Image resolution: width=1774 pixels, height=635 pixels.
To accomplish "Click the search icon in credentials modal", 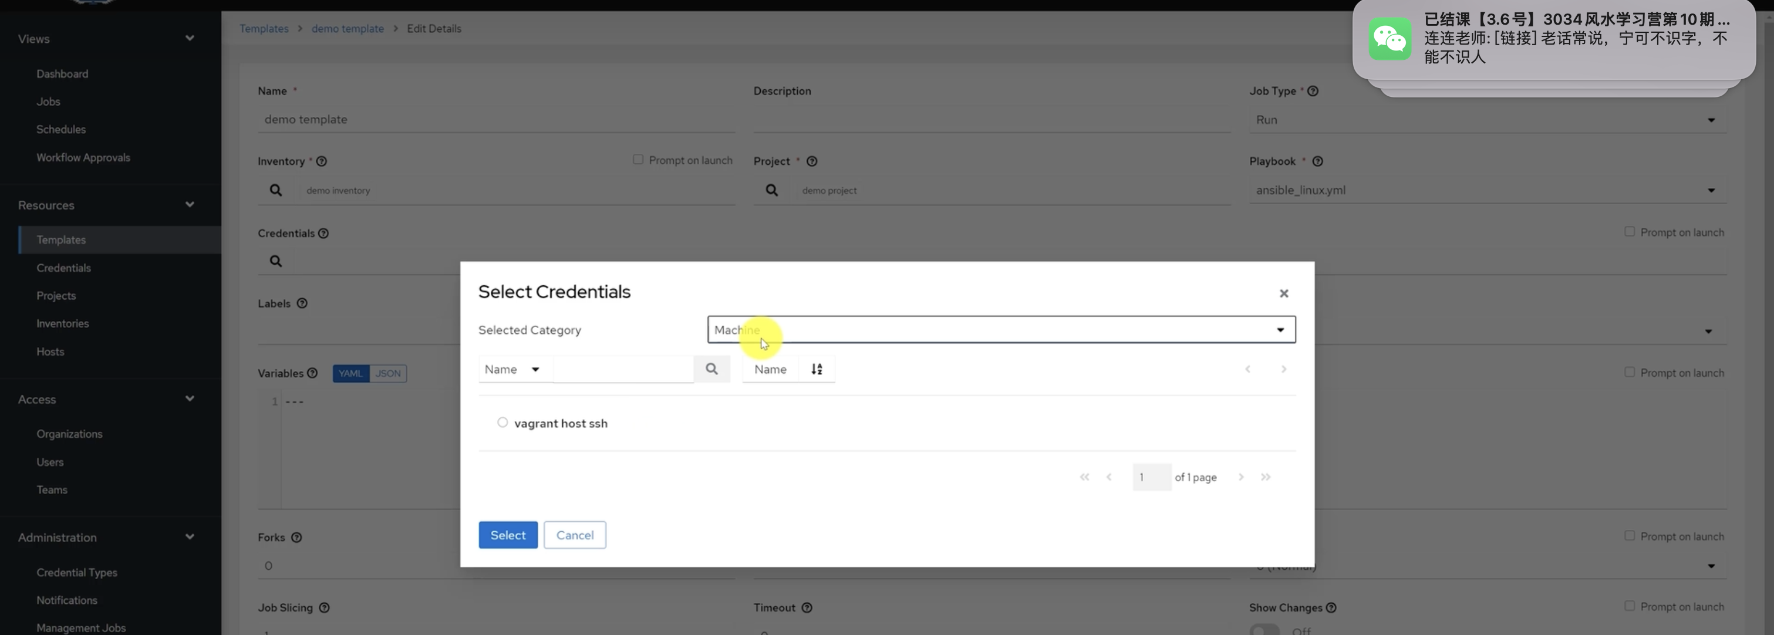I will coord(711,369).
